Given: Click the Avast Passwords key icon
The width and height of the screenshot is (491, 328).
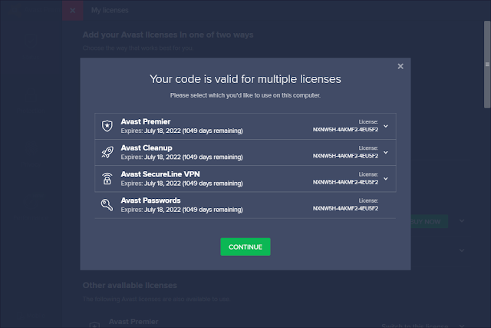Looking at the screenshot, I should click(x=107, y=204).
